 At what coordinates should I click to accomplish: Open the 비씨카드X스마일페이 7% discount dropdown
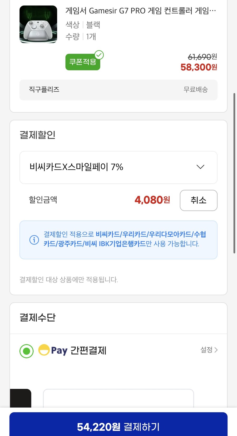pos(118,167)
